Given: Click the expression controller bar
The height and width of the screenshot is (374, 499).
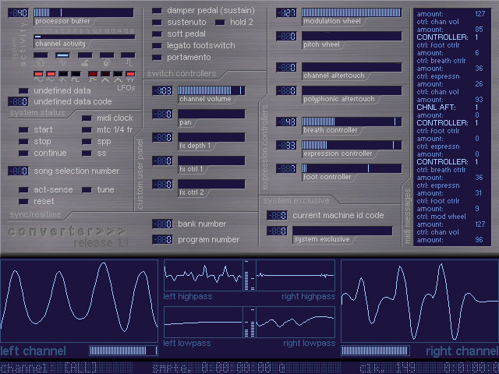Looking at the screenshot, I should (x=352, y=145).
